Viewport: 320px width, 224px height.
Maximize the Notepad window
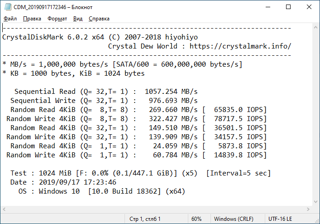tap(288, 7)
